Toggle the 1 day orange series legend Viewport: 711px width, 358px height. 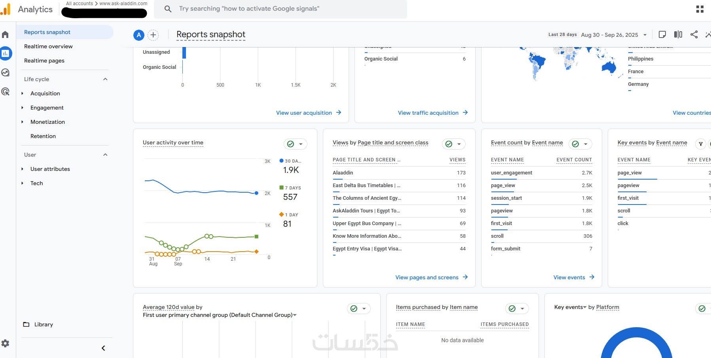[289, 215]
